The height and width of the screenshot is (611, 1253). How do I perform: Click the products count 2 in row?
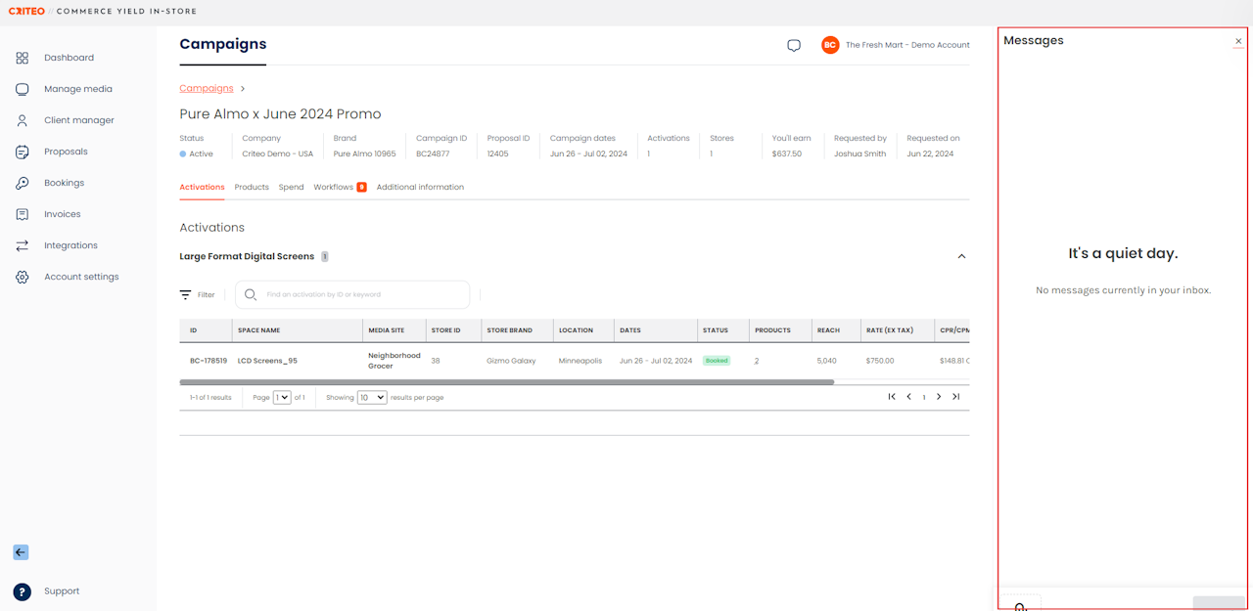757,361
